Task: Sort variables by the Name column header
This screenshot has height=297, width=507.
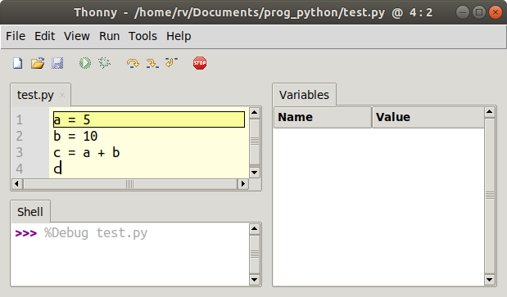Action: pos(323,117)
